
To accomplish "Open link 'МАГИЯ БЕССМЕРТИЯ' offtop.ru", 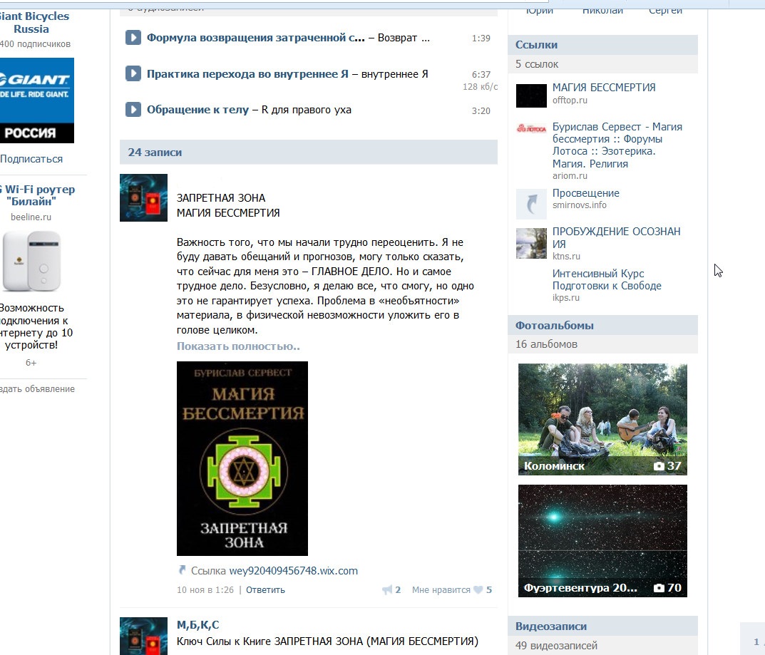I will (x=603, y=87).
